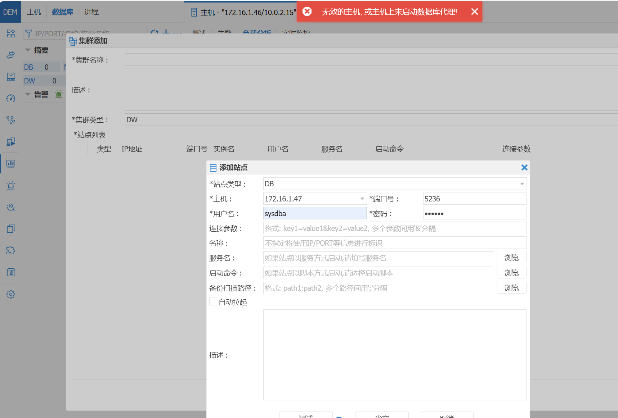Open the download tray sidebar icon
618x418 pixels.
click(x=11, y=77)
